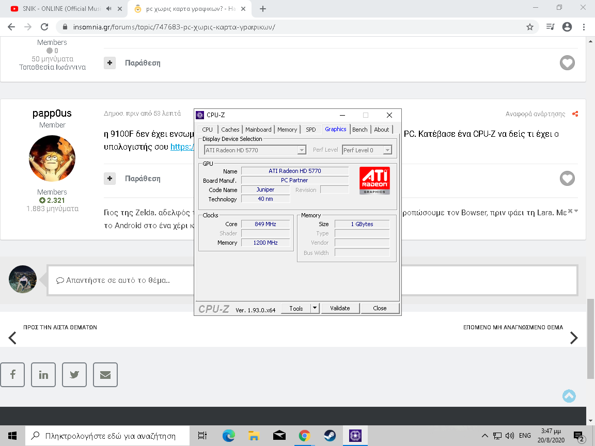Image resolution: width=595 pixels, height=446 pixels.
Task: Open the About tab in CPU-Z
Action: pos(381,130)
